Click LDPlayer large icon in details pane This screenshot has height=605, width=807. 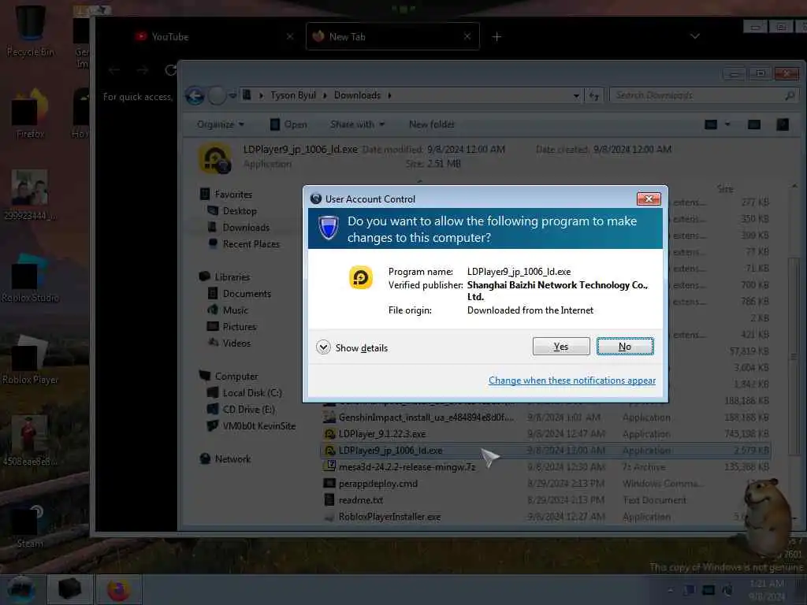click(214, 158)
